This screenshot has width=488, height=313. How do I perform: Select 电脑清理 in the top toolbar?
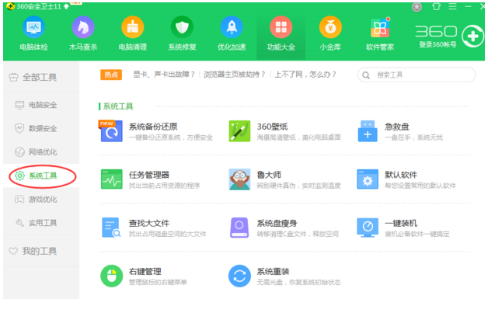tap(132, 35)
